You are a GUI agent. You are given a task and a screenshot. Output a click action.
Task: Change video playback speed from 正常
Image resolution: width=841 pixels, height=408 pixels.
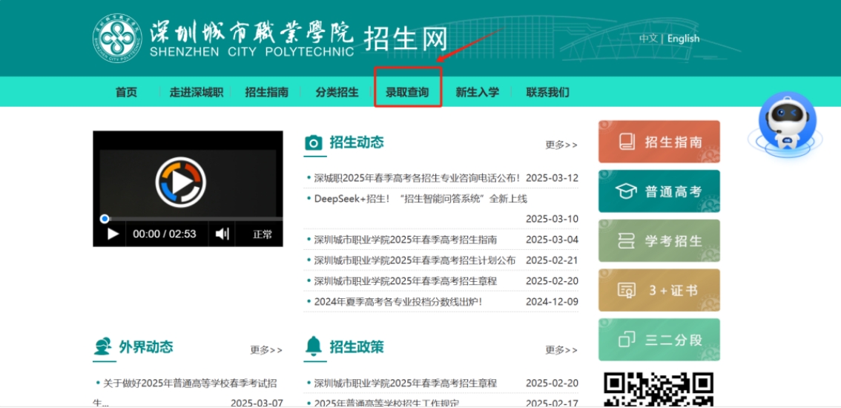click(263, 234)
